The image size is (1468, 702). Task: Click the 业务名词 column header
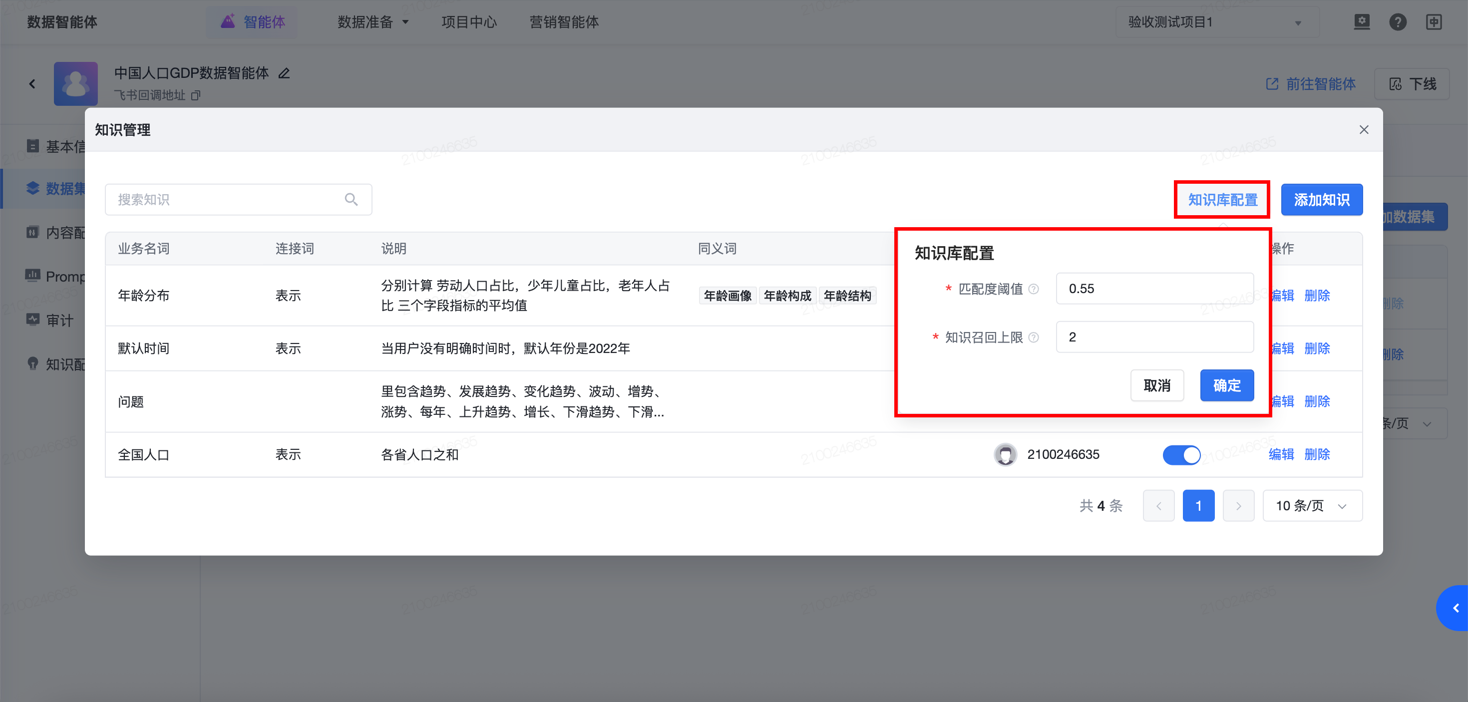click(x=144, y=249)
